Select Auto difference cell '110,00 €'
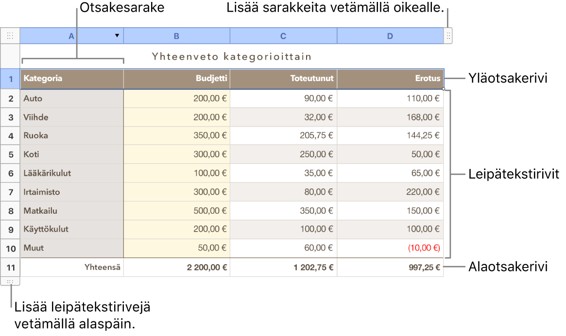 click(x=390, y=99)
